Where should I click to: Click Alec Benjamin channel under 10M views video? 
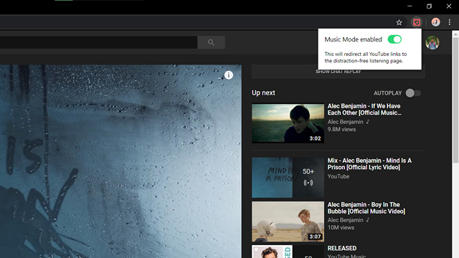(x=345, y=220)
